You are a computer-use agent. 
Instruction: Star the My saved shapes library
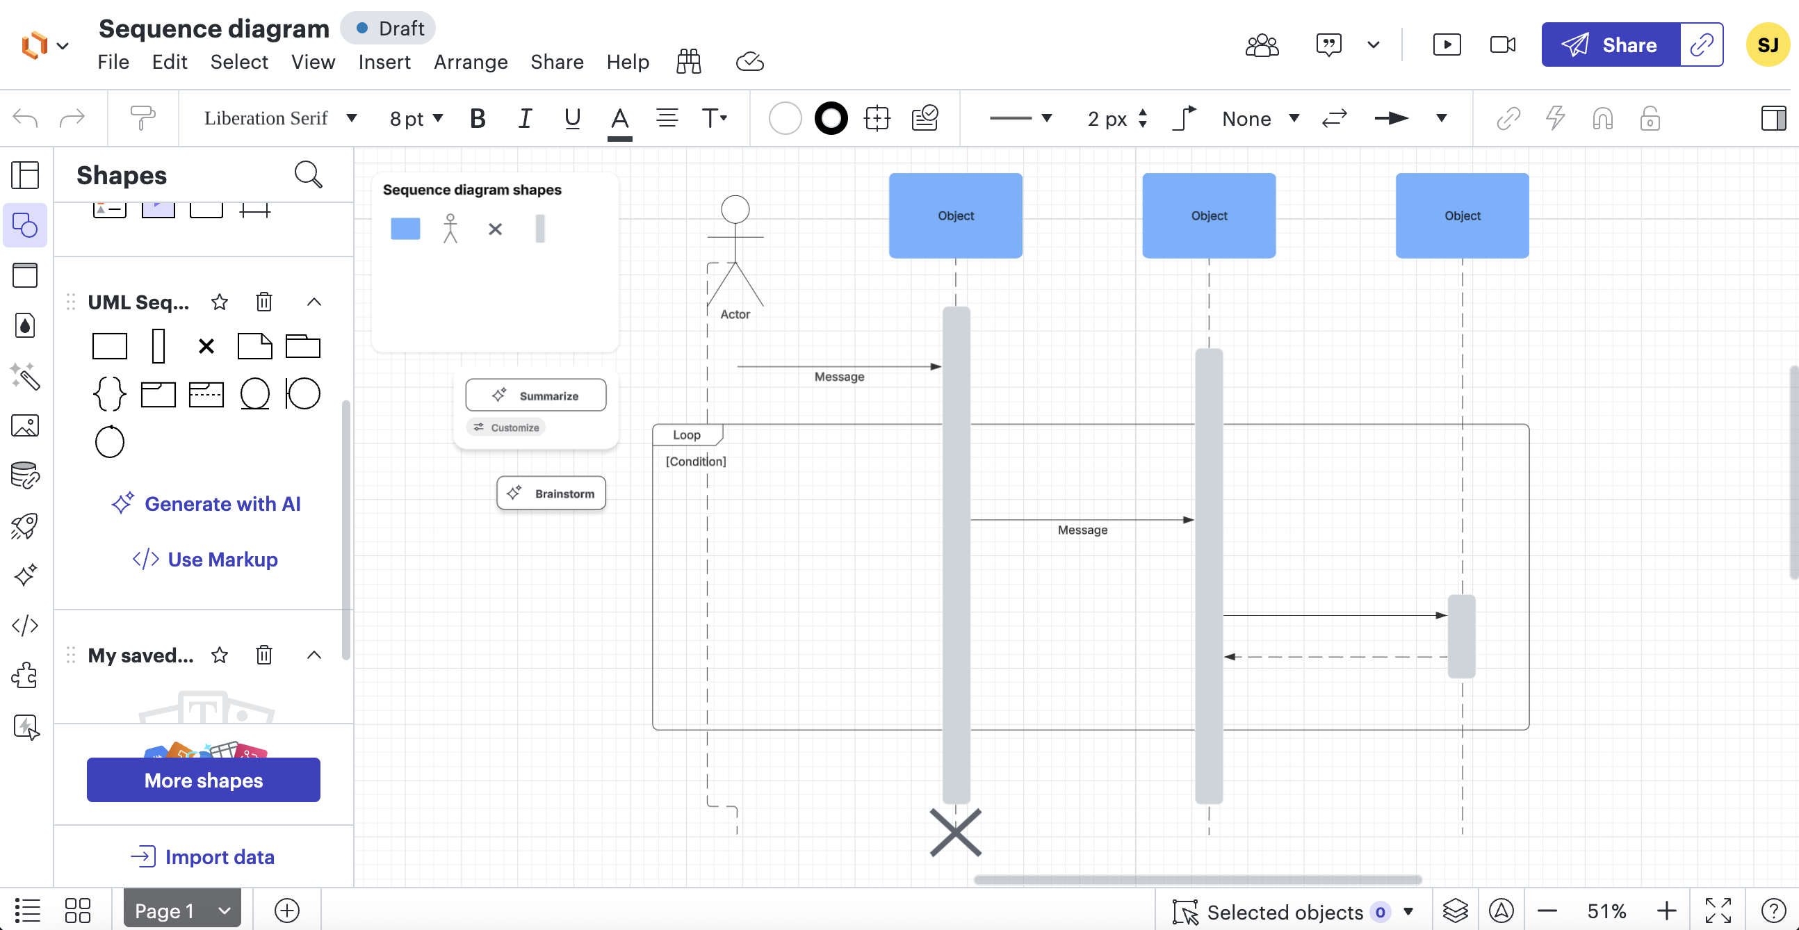coord(219,655)
